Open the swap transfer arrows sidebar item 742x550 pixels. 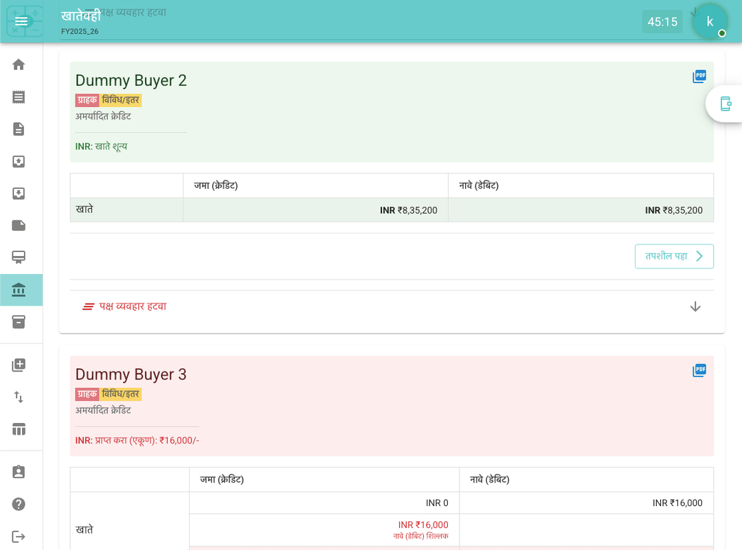pyautogui.click(x=19, y=397)
